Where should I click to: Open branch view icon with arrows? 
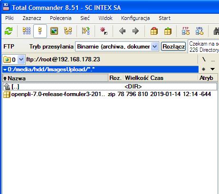(86, 31)
